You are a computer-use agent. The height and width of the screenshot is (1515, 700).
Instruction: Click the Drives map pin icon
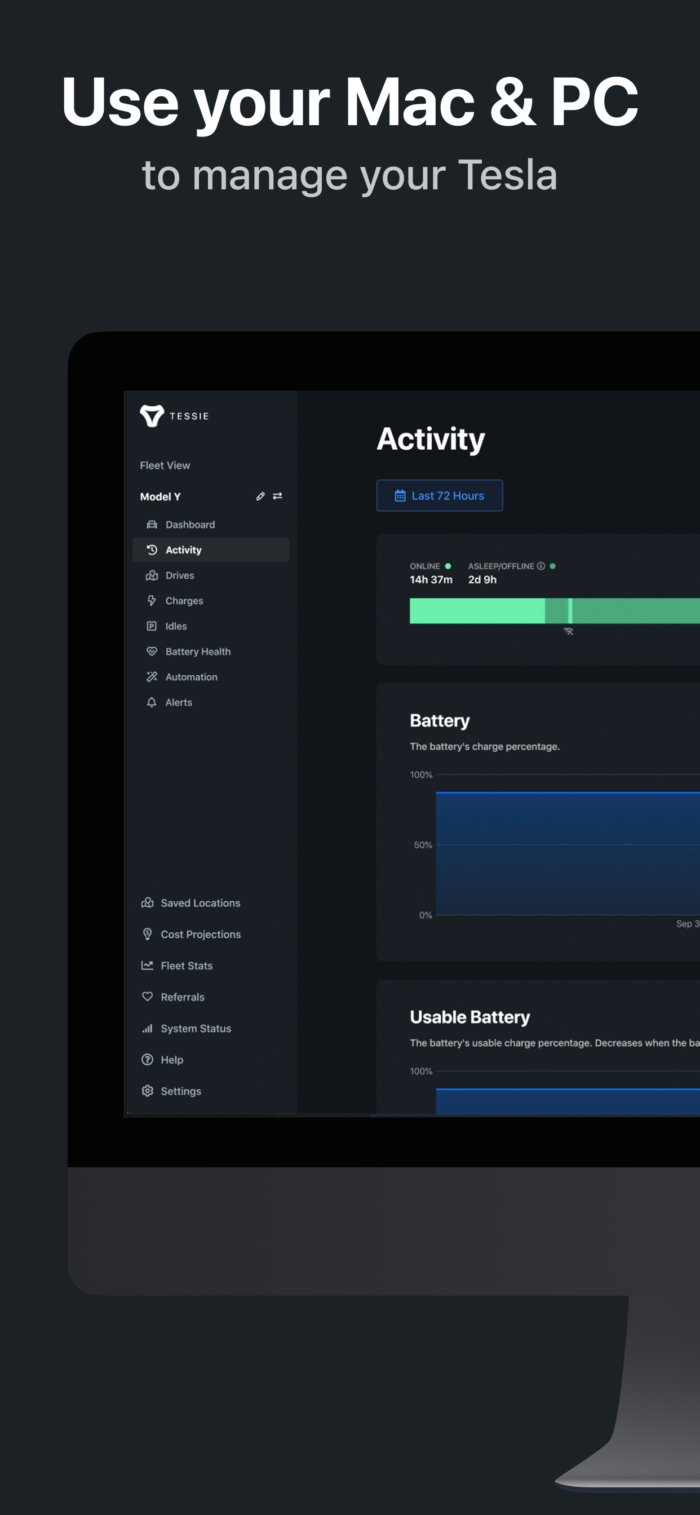tap(152, 575)
